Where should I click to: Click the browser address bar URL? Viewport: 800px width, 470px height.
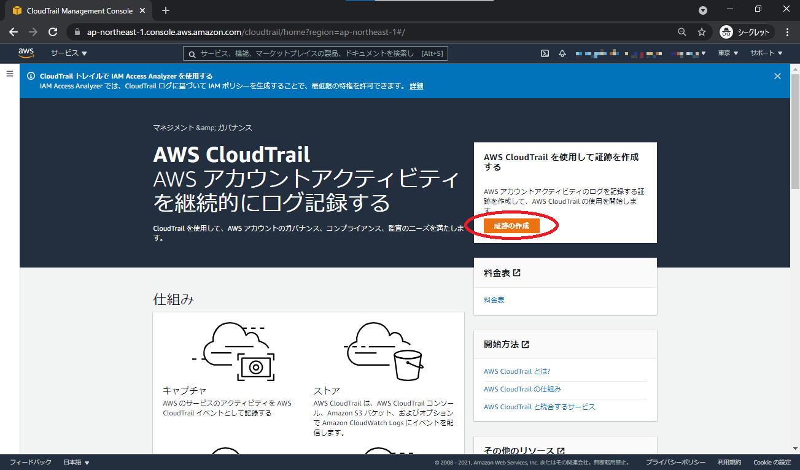tap(246, 32)
